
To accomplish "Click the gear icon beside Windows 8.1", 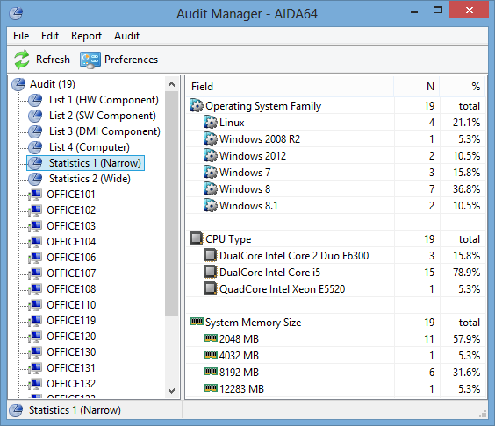I will pos(211,206).
